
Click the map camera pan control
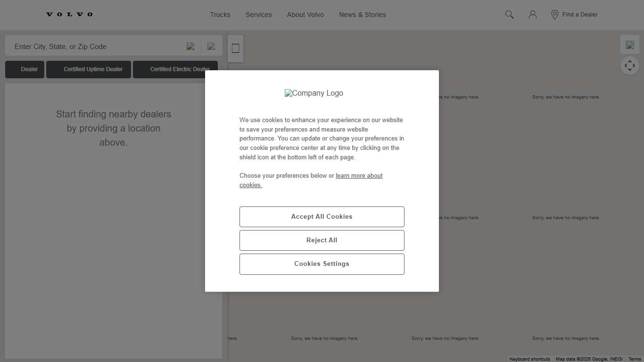click(630, 66)
